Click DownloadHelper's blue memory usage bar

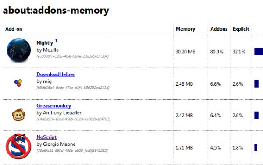[x=256, y=84]
